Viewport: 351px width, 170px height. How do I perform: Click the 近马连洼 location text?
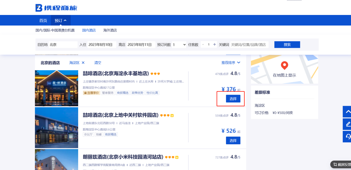[125, 123]
